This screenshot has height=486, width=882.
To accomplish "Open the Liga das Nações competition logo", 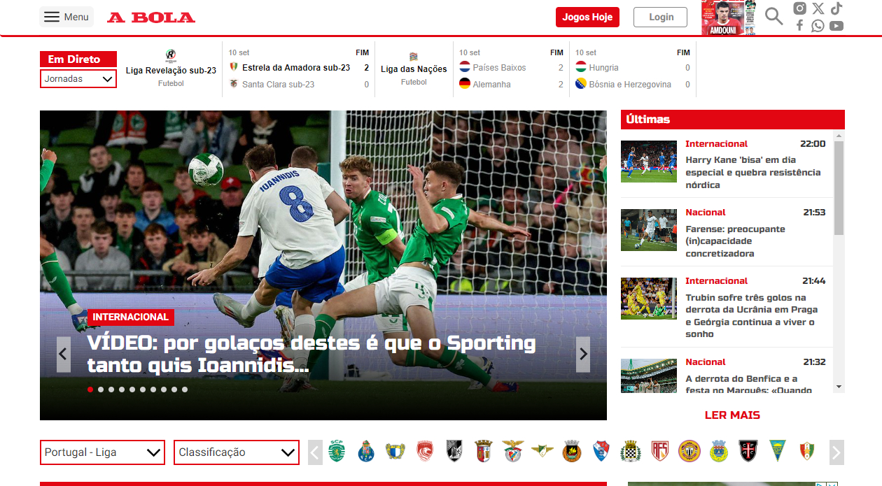I will coord(414,56).
